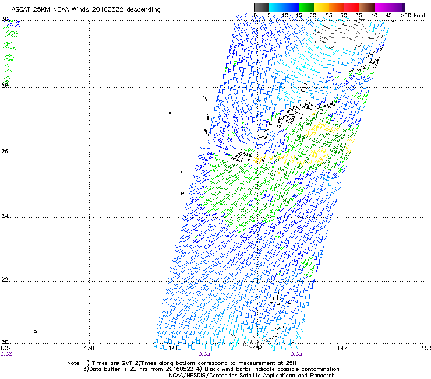The height and width of the screenshot is (379, 431).
Task: Click the latitude label 26
Action: [x=5, y=152]
